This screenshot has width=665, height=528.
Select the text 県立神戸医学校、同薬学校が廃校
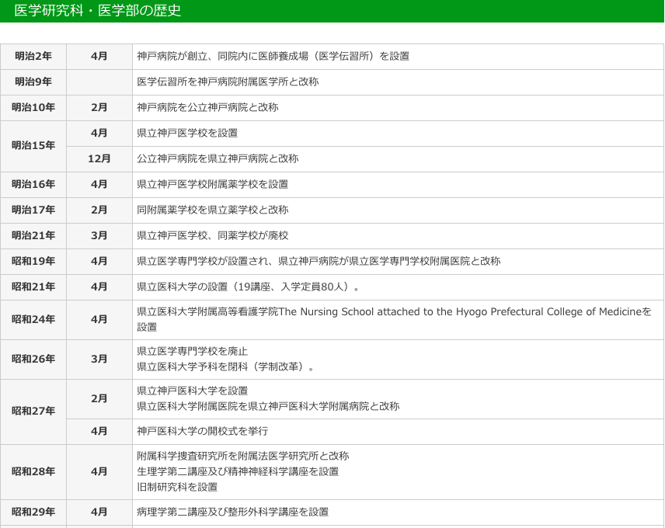click(x=213, y=235)
